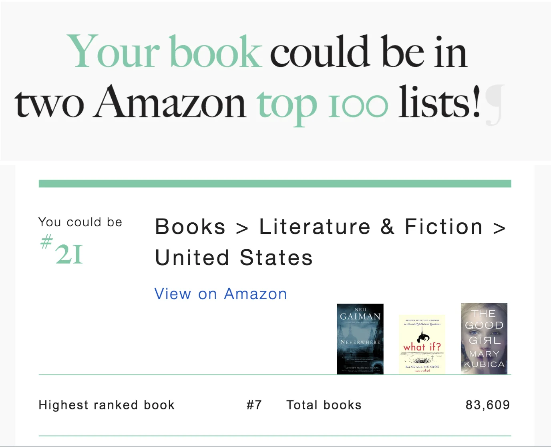
Task: Click the 'You could be' label
Action: coord(80,222)
